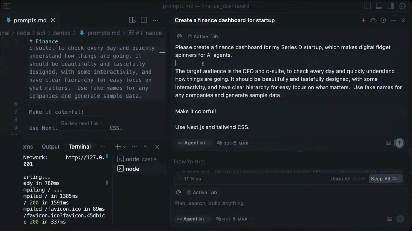Open Agent mode dropdown in bottom input
The height and width of the screenshot is (231, 412).
[x=193, y=219]
